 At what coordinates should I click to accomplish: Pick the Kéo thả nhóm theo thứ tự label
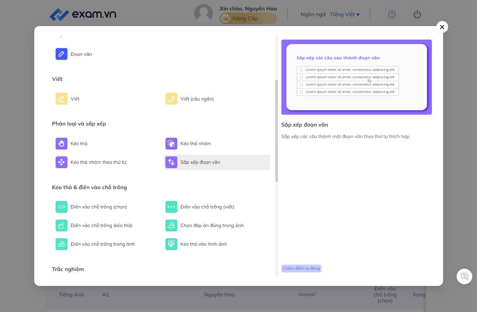pyautogui.click(x=99, y=162)
